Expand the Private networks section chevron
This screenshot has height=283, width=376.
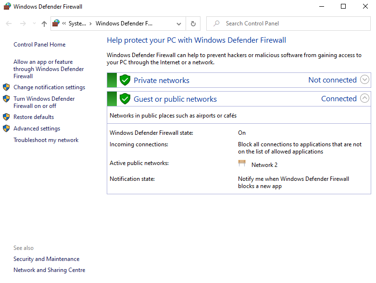click(364, 80)
